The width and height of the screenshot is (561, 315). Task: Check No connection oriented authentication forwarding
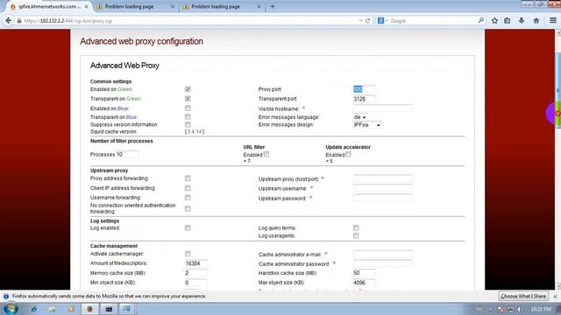188,208
